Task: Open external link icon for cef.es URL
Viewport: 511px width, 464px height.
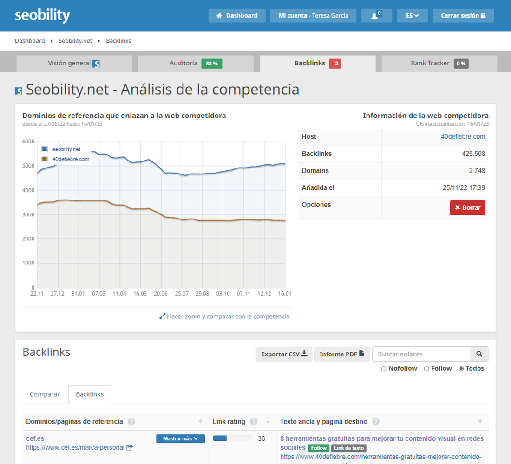Action: tap(130, 447)
